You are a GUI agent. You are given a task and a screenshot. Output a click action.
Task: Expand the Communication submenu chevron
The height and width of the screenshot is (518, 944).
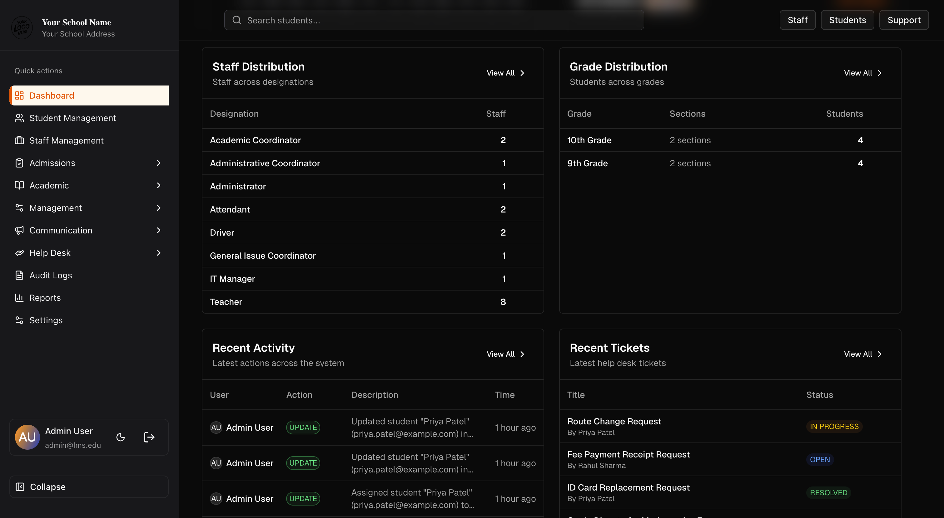(158, 230)
